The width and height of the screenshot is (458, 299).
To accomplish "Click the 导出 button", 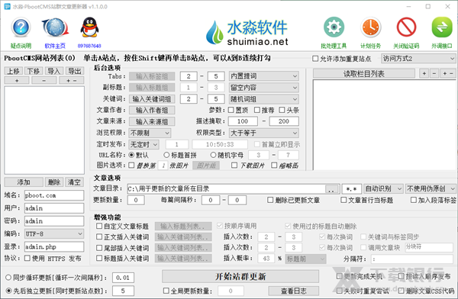I will [75, 71].
